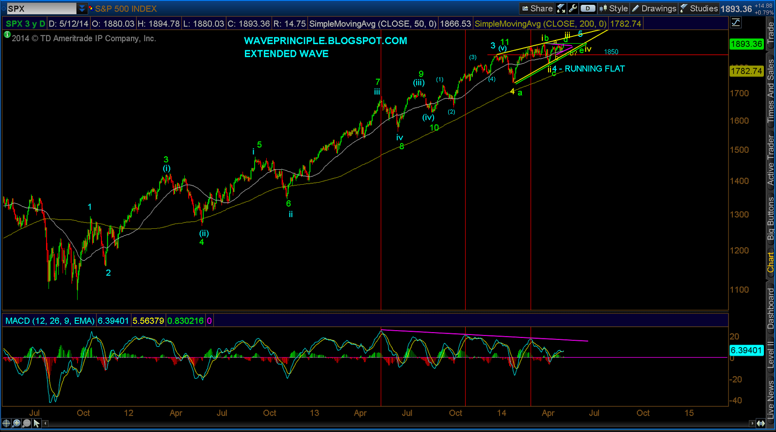Click the O: 1880.03 open value
Screen dimensions: 776x432
coord(113,23)
